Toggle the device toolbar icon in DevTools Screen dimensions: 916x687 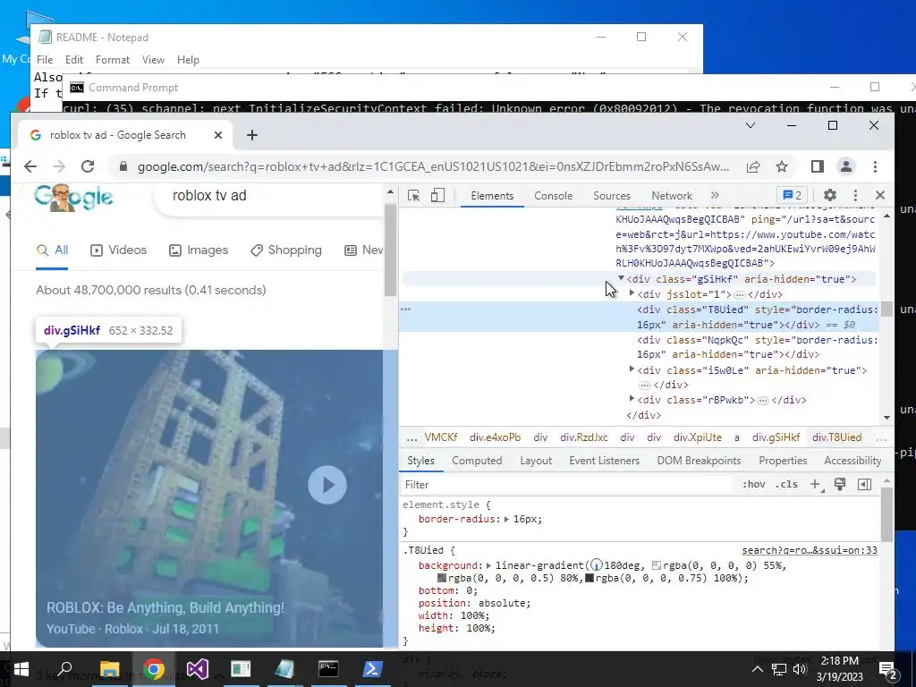(437, 196)
